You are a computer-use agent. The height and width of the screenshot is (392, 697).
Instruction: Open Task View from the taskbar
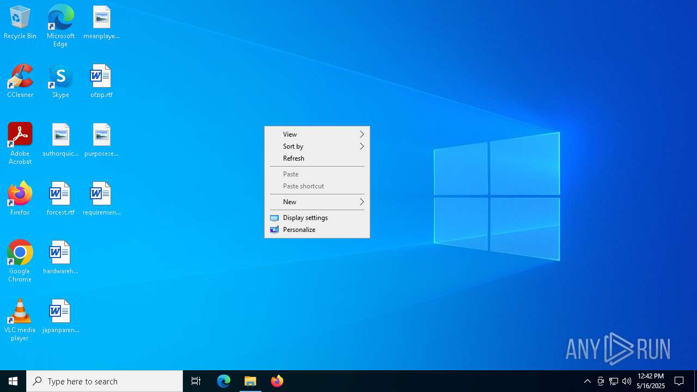(x=196, y=381)
